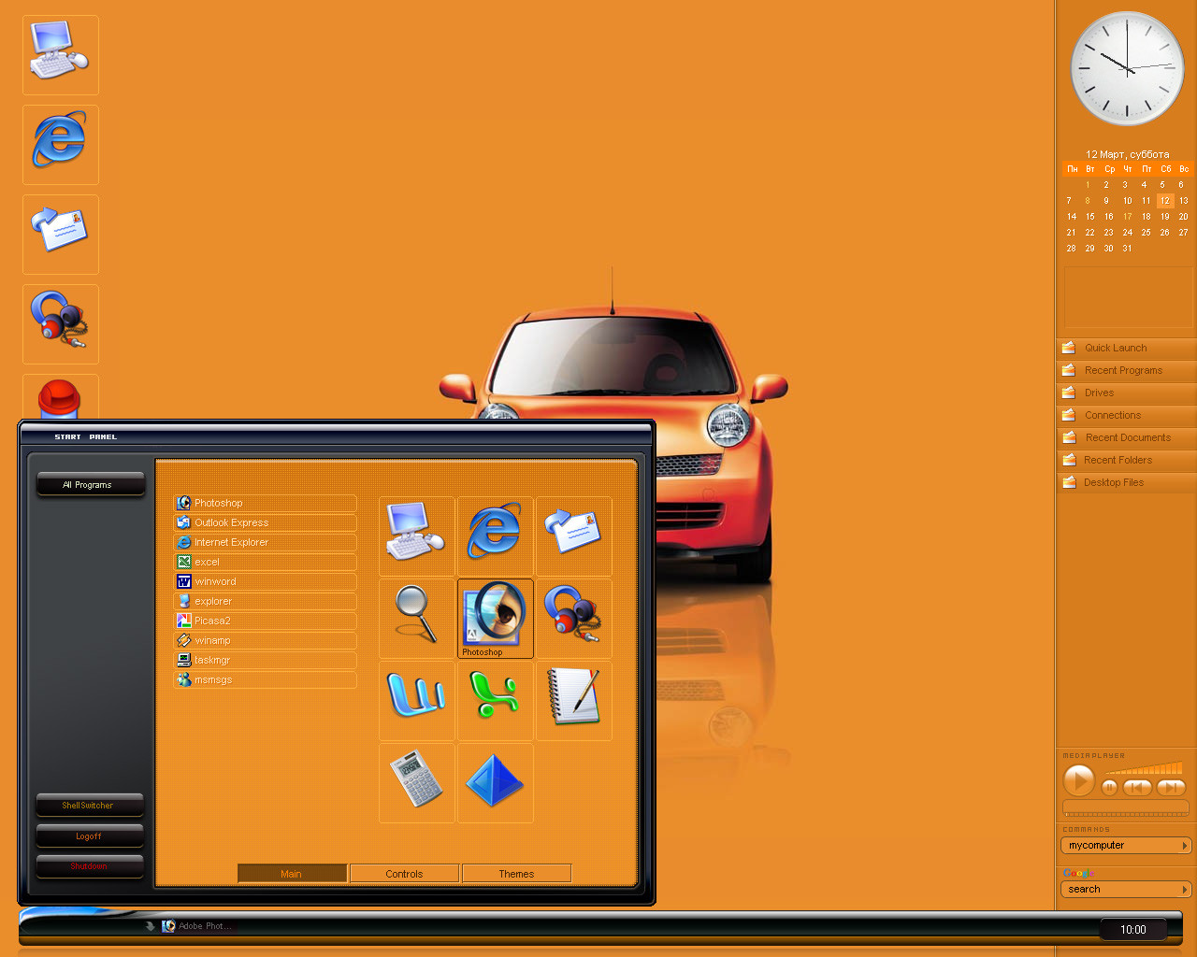Open the notepad with pencil icon
1197x957 pixels.
coord(573,700)
